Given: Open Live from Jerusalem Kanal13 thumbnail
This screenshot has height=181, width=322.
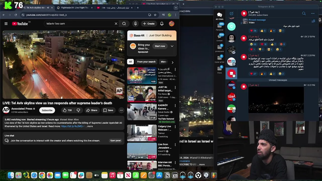Looking at the screenshot, I should tap(142, 151).
